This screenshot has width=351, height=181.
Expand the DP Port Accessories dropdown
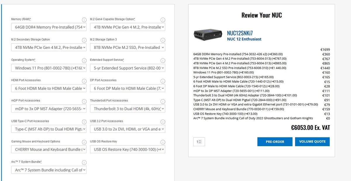coord(128,88)
